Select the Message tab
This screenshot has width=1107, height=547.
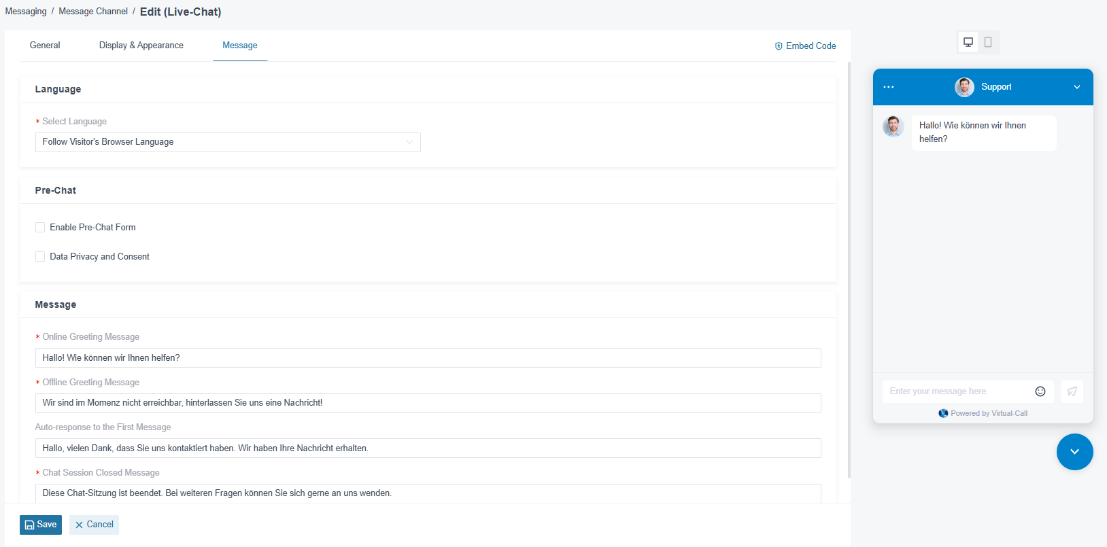(x=240, y=46)
